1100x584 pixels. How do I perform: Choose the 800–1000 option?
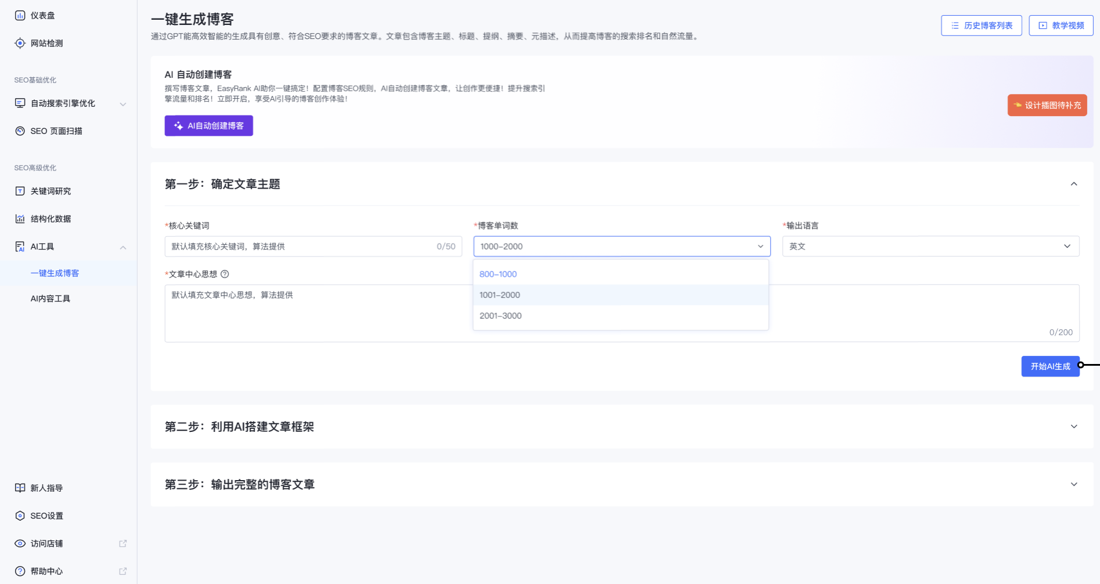click(x=621, y=274)
